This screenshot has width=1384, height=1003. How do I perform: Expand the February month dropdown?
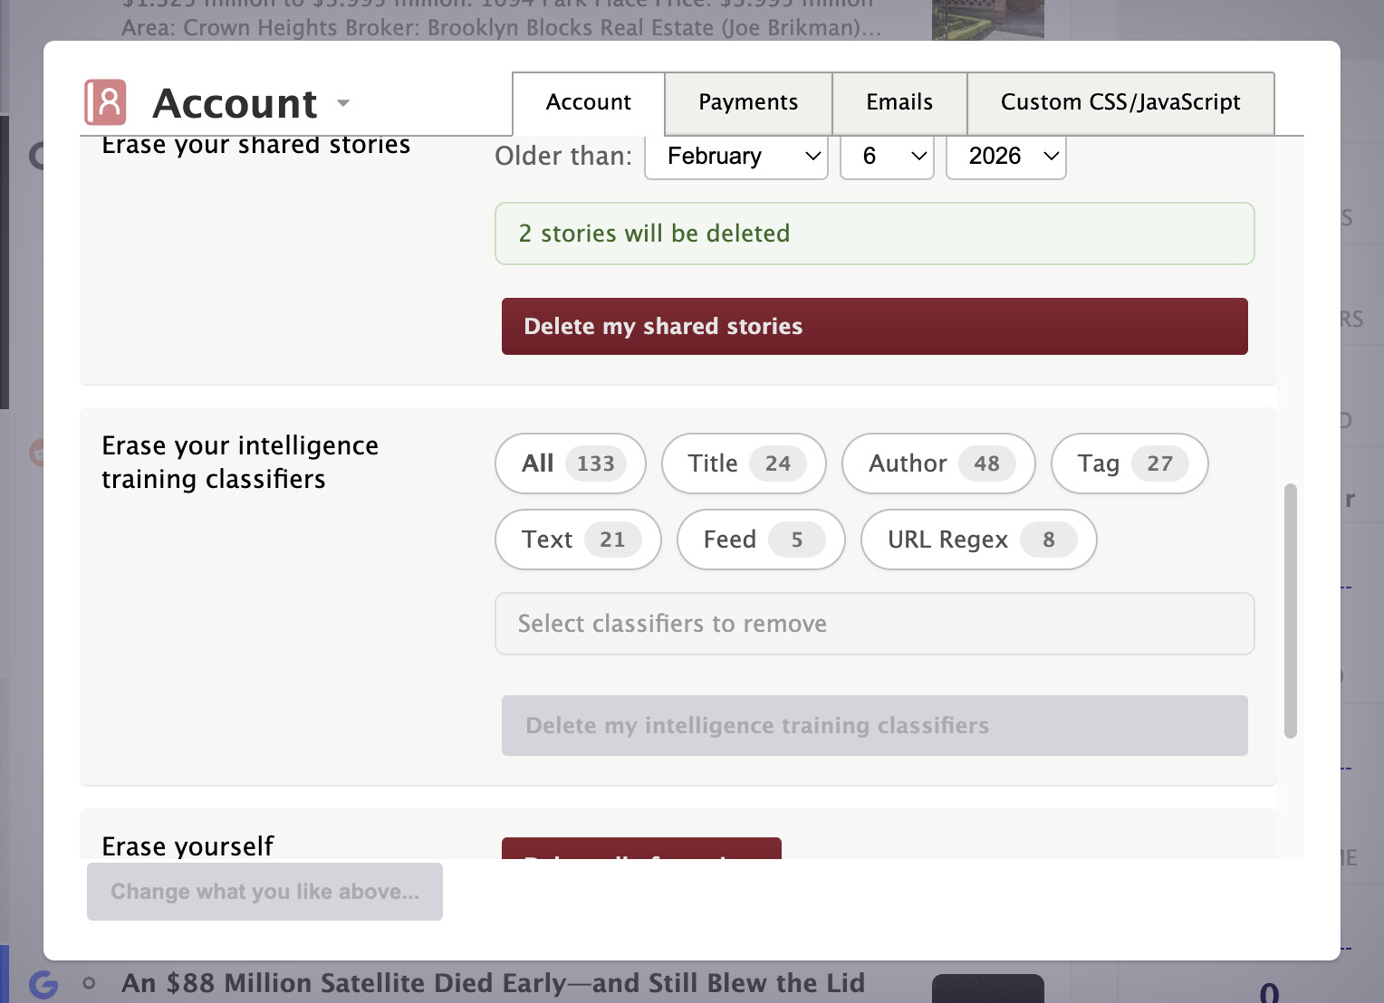point(735,157)
